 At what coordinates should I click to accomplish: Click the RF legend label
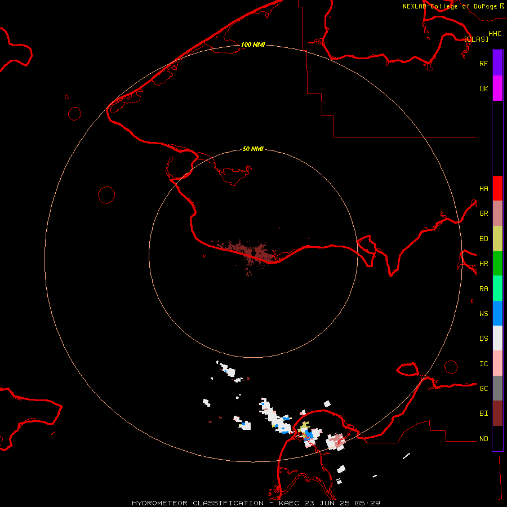(x=484, y=63)
